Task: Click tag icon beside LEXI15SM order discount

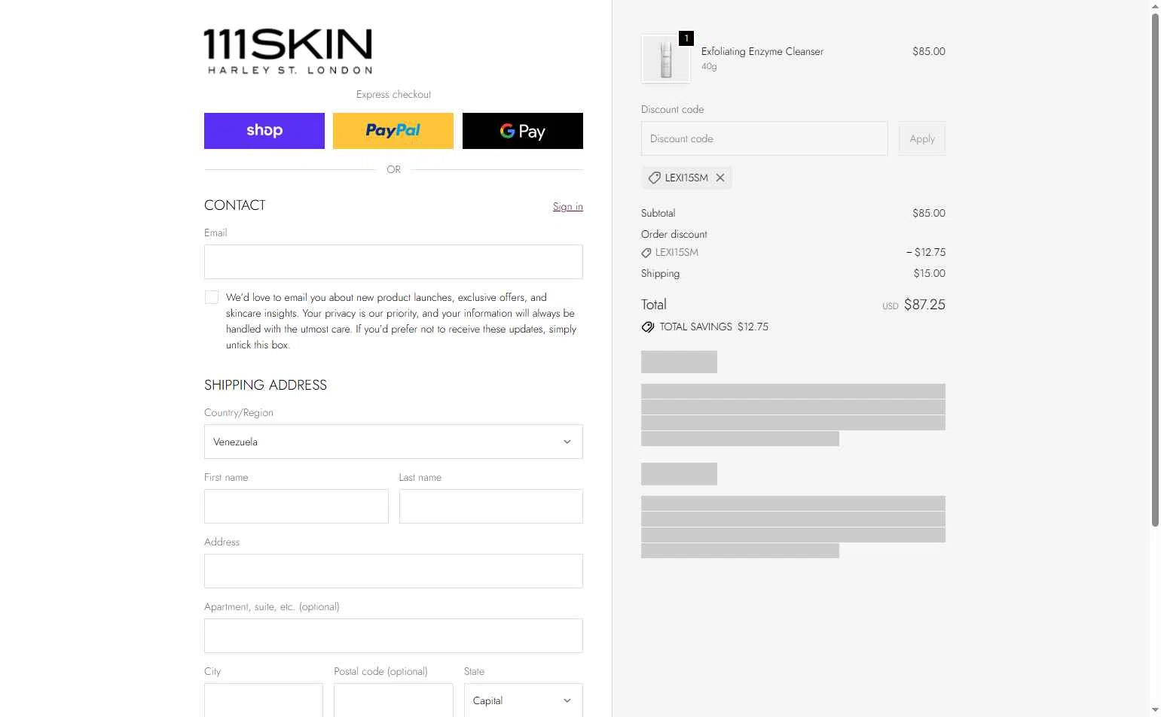Action: (x=646, y=253)
